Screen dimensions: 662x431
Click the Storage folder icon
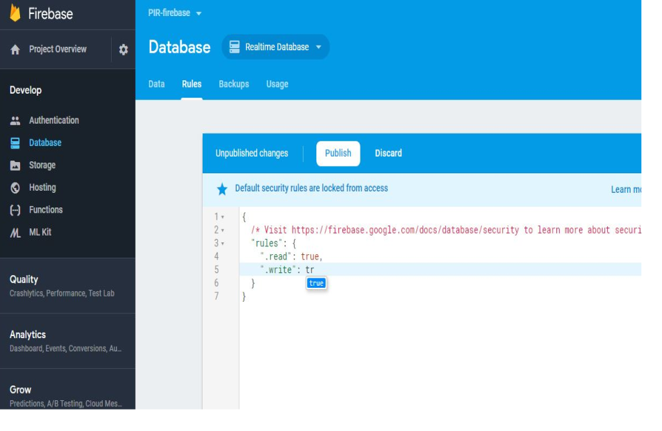point(15,165)
